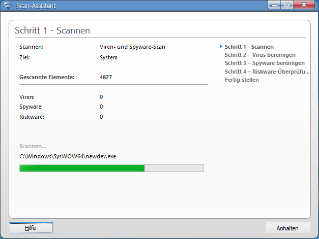Click the Viren- und Spyware-Scan value
The height and width of the screenshot is (239, 319).
point(132,47)
